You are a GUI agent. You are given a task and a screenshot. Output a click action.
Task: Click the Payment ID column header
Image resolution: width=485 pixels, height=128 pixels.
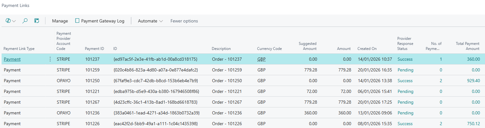pyautogui.click(x=94, y=49)
